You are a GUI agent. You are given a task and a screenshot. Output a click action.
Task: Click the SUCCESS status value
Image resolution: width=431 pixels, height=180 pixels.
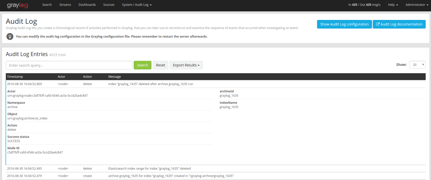click(14, 141)
